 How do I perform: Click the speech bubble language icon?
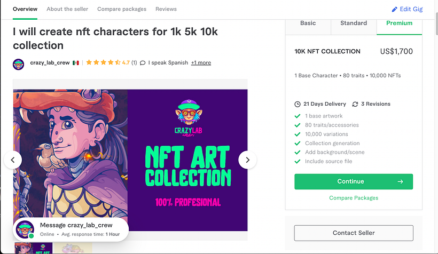[143, 63]
